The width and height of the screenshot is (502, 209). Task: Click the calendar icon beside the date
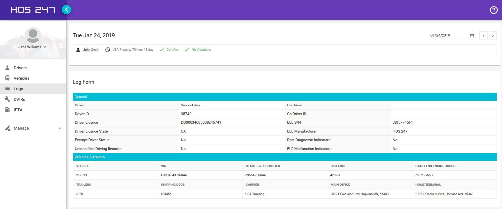472,35
